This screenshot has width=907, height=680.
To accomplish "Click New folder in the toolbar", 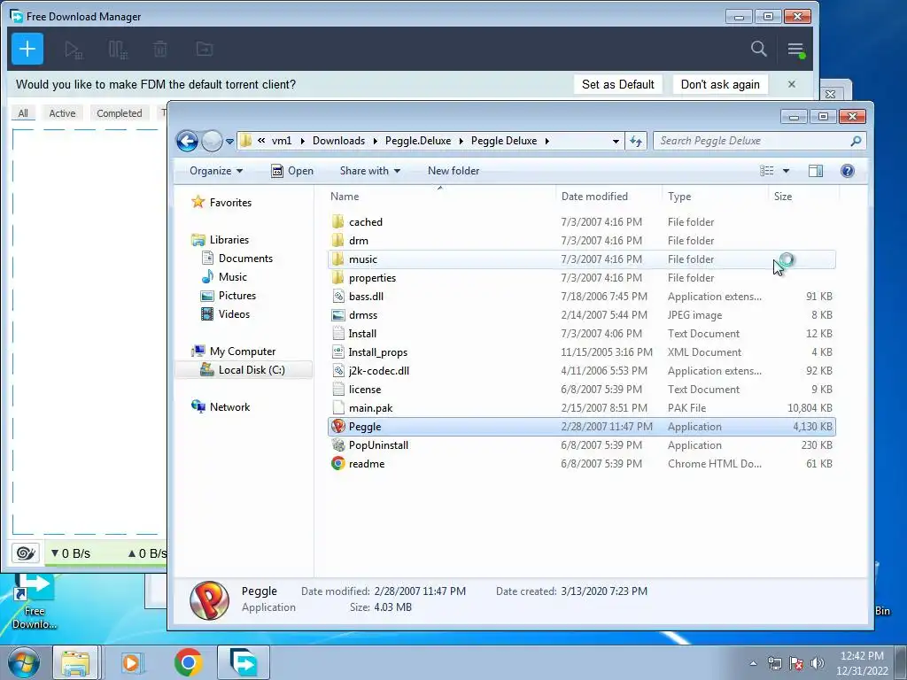I will (x=453, y=171).
